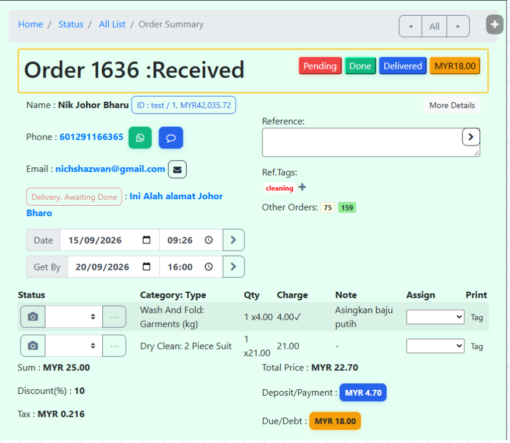The image size is (510, 443).
Task: Open calendar picker for Get By date
Action: (x=146, y=267)
